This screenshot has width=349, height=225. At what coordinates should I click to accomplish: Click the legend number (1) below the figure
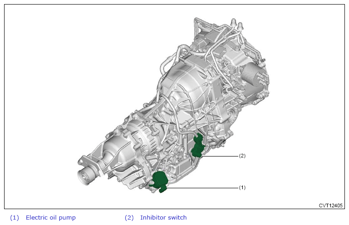(15, 217)
